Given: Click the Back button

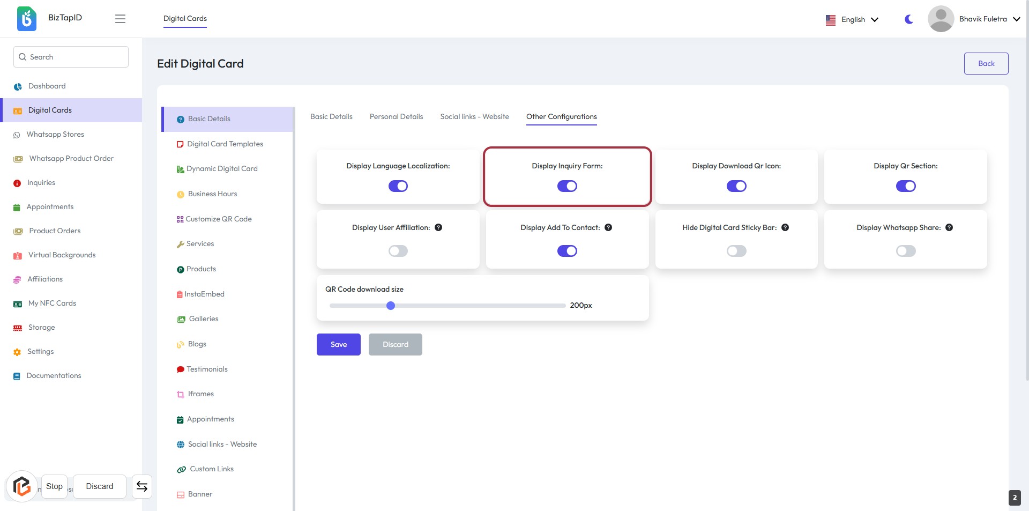Looking at the screenshot, I should 986,63.
